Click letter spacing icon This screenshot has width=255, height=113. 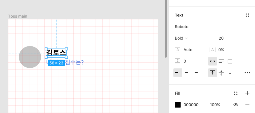tap(212, 50)
